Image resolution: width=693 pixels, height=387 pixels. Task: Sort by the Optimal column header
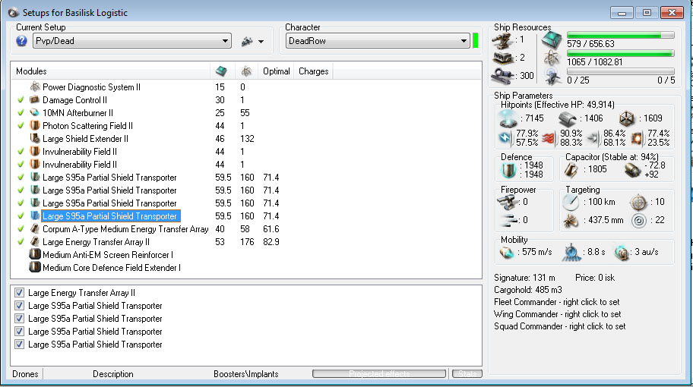click(277, 71)
